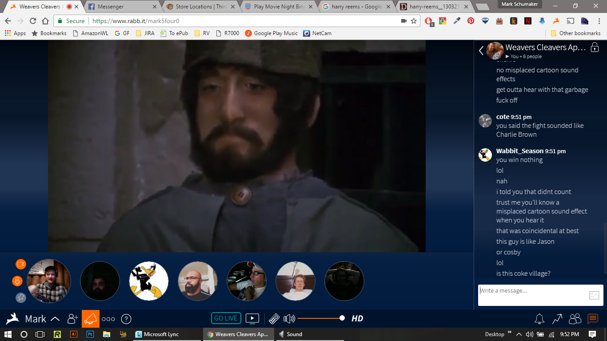Open the remote control icon

coord(274,318)
